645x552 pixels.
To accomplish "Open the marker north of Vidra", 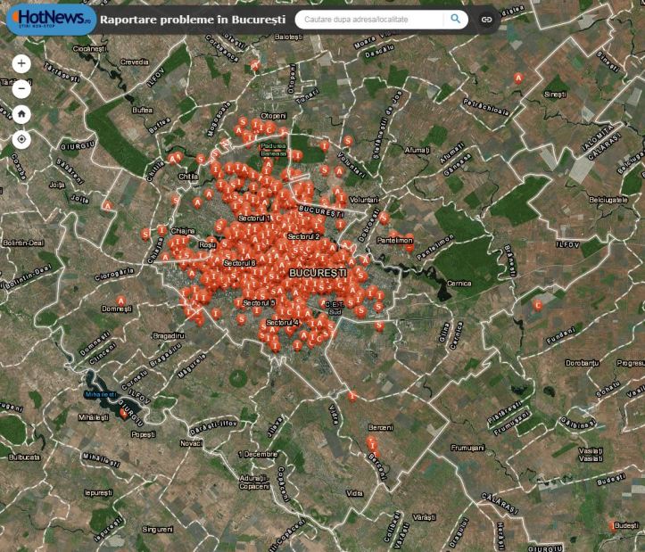I will pyautogui.click(x=352, y=395).
